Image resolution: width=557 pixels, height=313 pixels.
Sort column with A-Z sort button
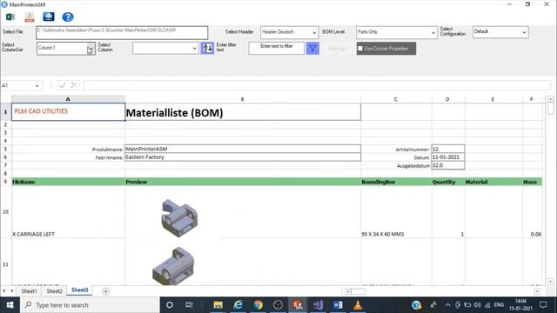pos(207,49)
